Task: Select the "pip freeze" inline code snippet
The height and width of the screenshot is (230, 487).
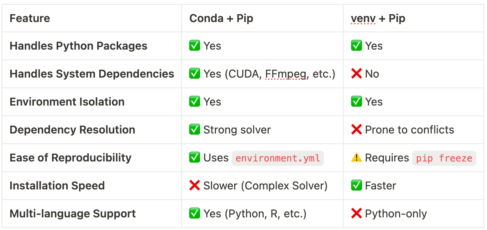Action: tap(444, 158)
